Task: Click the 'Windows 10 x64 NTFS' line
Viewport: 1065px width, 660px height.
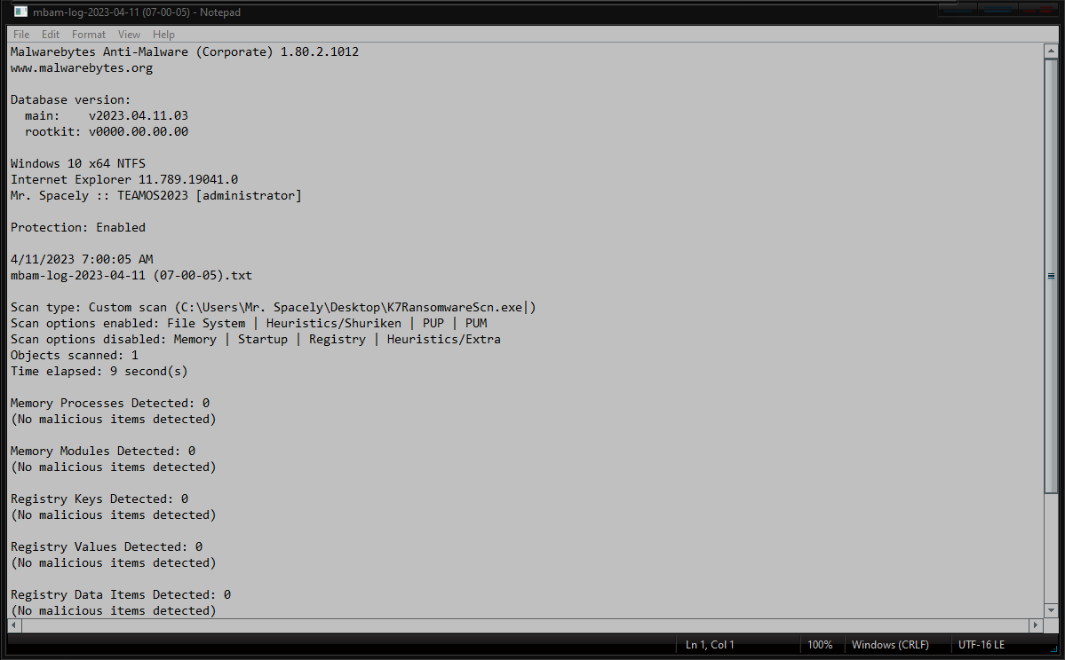Action: pos(78,163)
